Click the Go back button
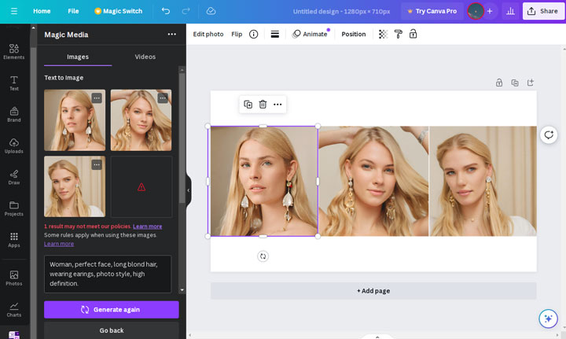Screen dimensions: 566x339 click(111, 330)
